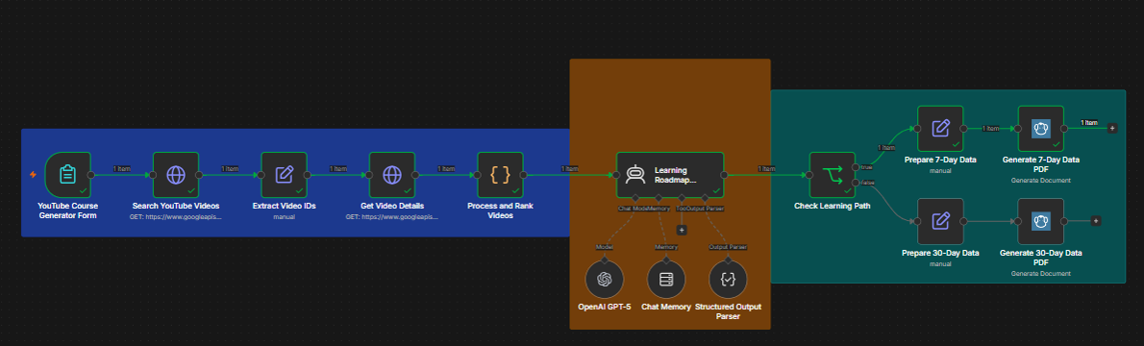The width and height of the screenshot is (1144, 346).
Task: Click the 'Check Learning Path' label
Action: [832, 206]
